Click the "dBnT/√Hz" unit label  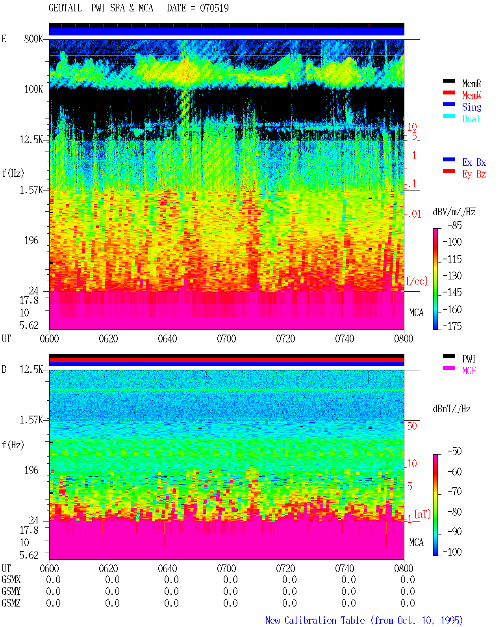coord(452,409)
